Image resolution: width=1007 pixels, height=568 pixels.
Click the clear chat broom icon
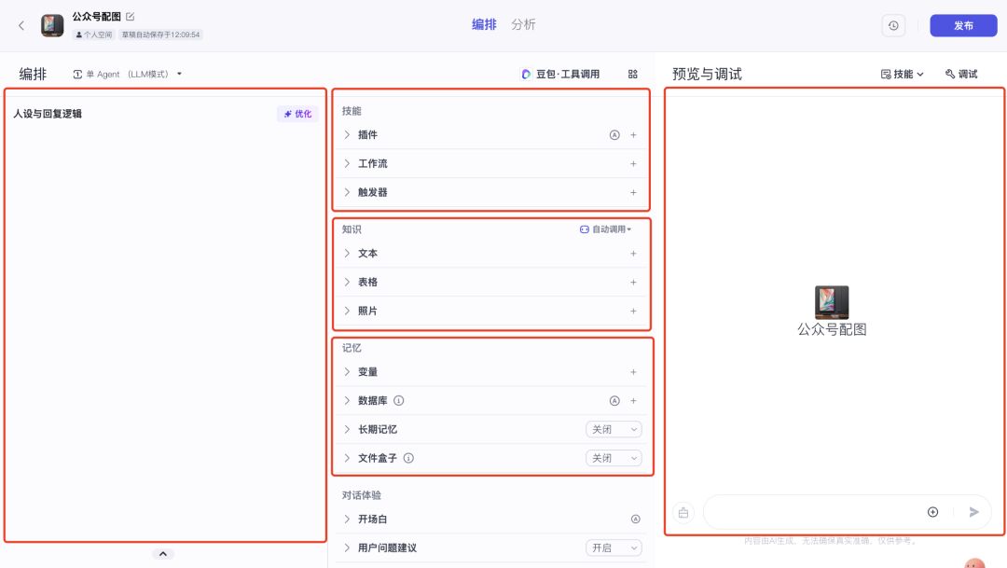pos(683,512)
